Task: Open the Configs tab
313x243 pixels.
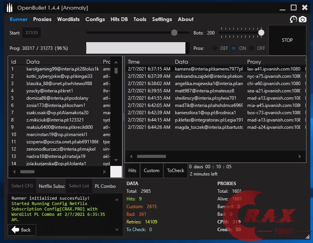Action: (95, 19)
